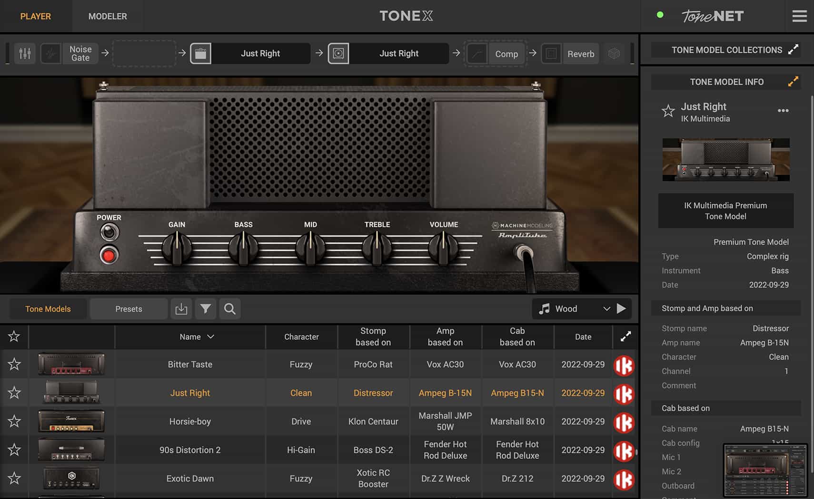Click the Reverb block label
This screenshot has width=814, height=499.
tap(581, 54)
